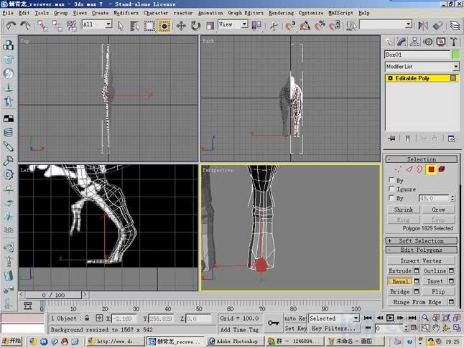Screen dimensions: 464x348
Task: Select Vertex sub-object level
Action: (399, 169)
